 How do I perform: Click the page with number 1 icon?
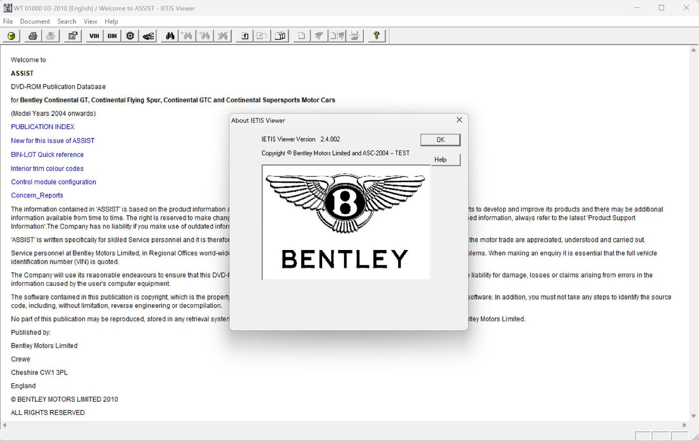(245, 36)
